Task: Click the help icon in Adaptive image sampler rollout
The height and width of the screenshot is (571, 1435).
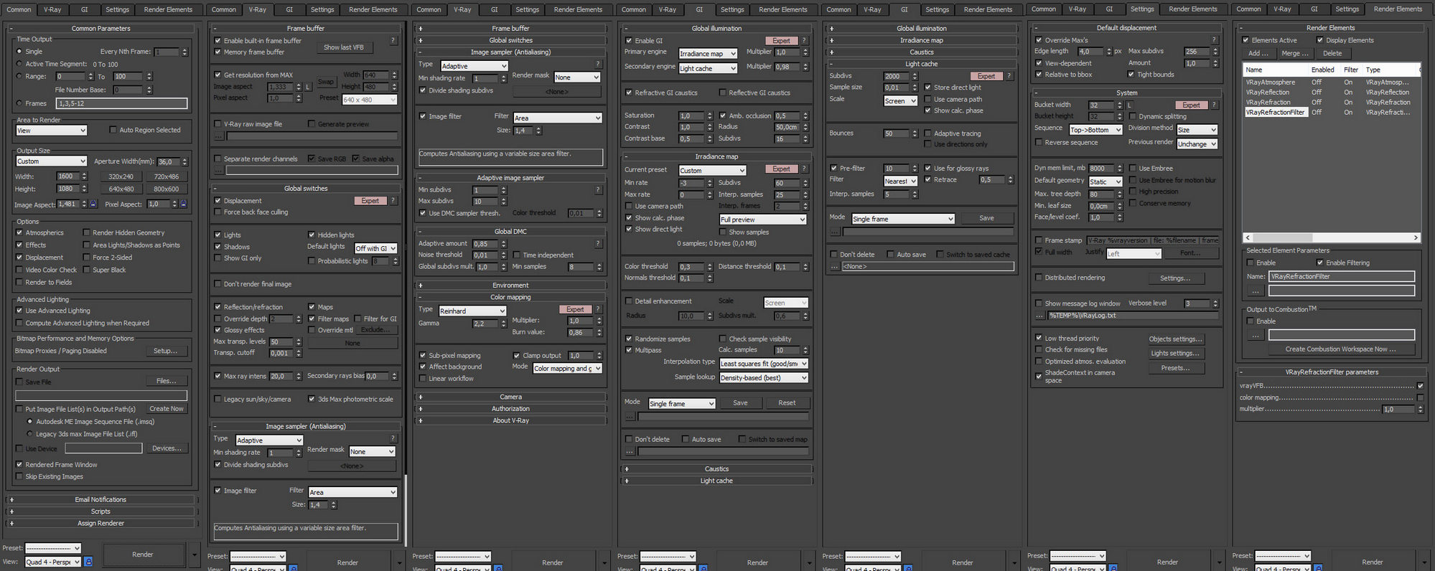Action: click(x=597, y=190)
